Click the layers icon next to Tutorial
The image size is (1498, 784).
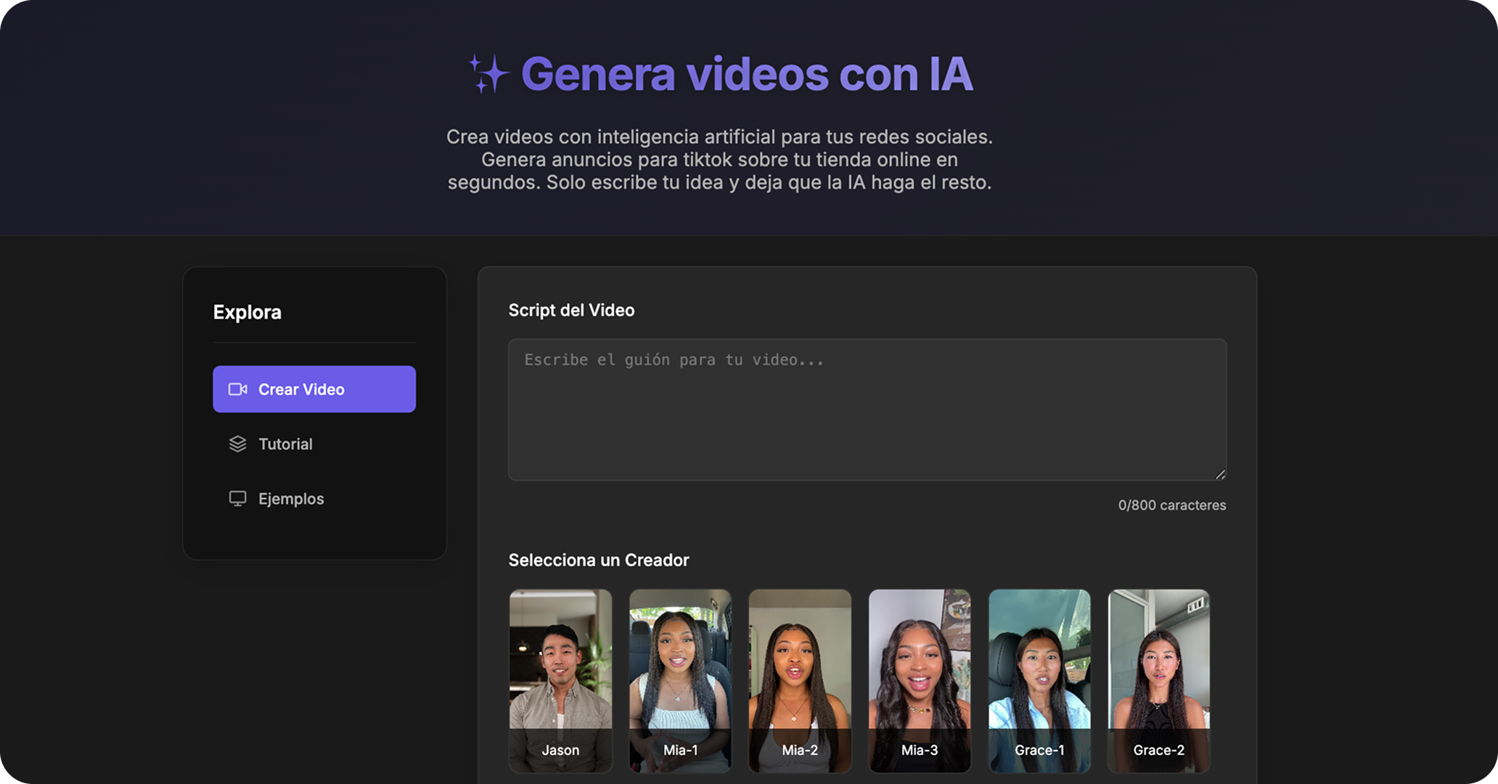point(237,444)
